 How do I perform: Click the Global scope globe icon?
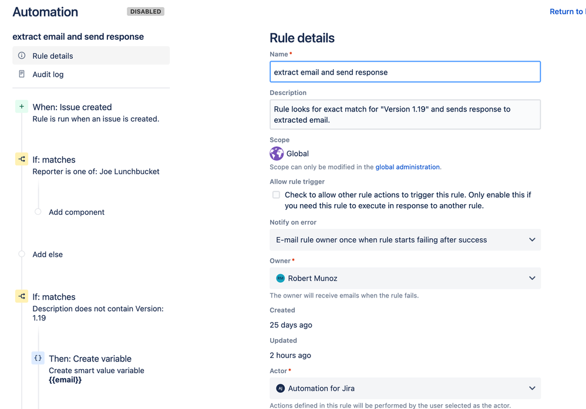click(x=277, y=154)
